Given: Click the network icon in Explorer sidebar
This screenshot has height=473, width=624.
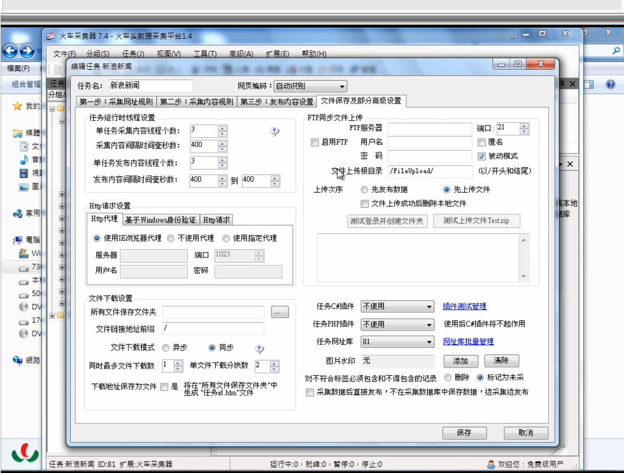Looking at the screenshot, I should [x=17, y=360].
